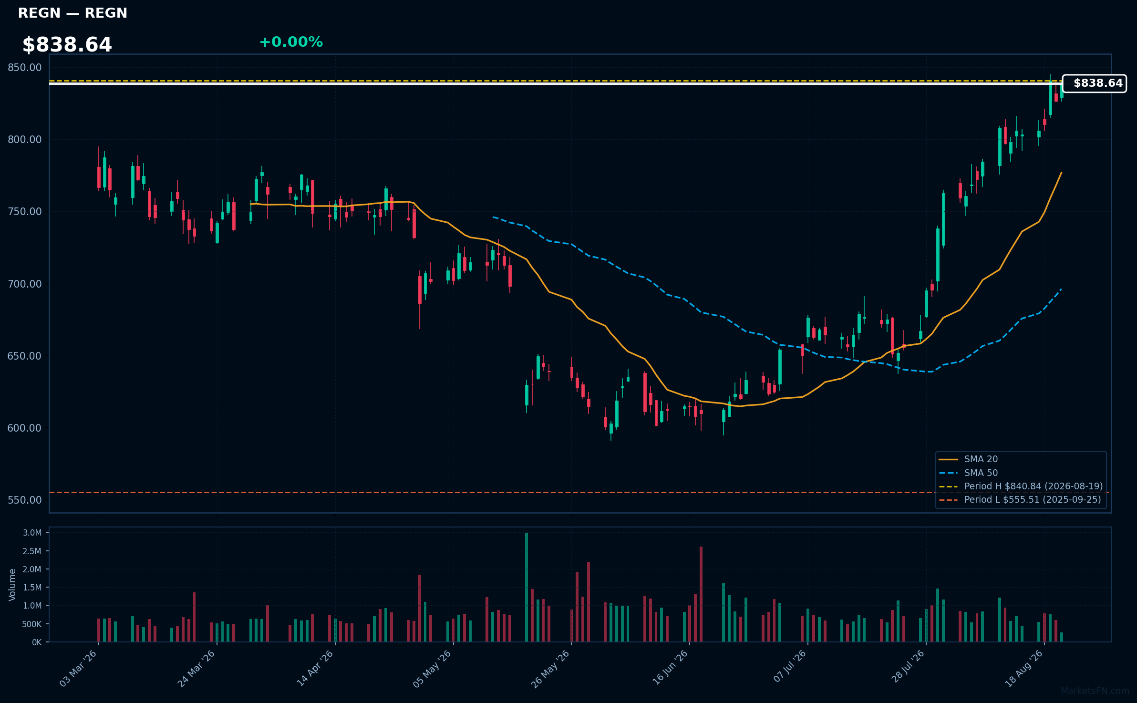The height and width of the screenshot is (703, 1137).
Task: Click the boxed $838.64 current price tag
Action: coord(1095,83)
